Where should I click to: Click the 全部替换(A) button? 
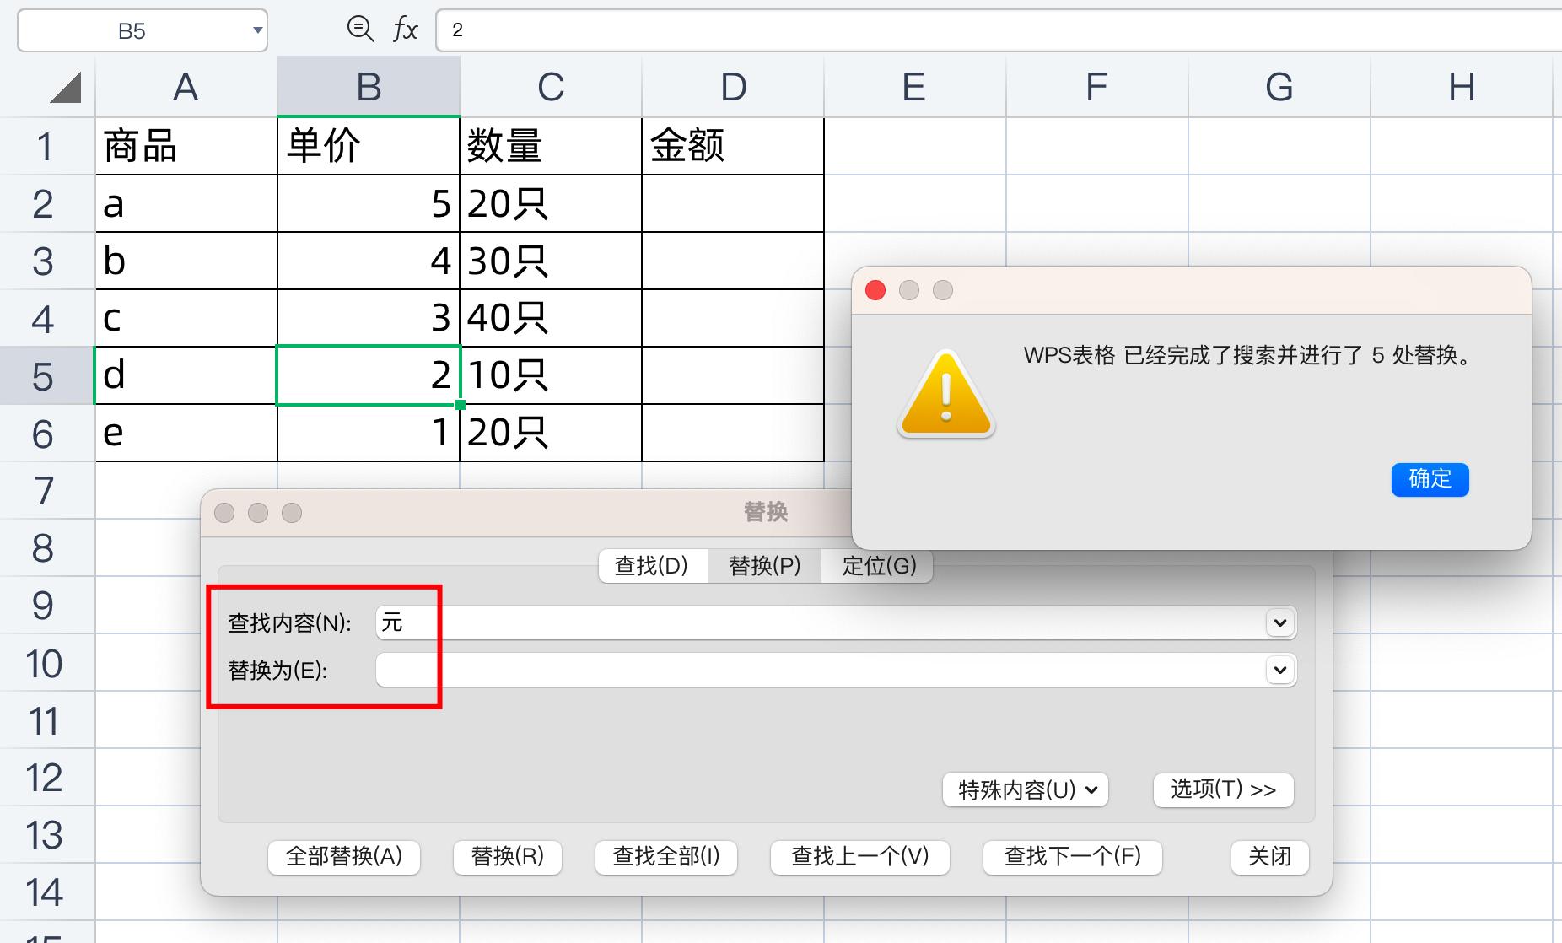click(343, 857)
